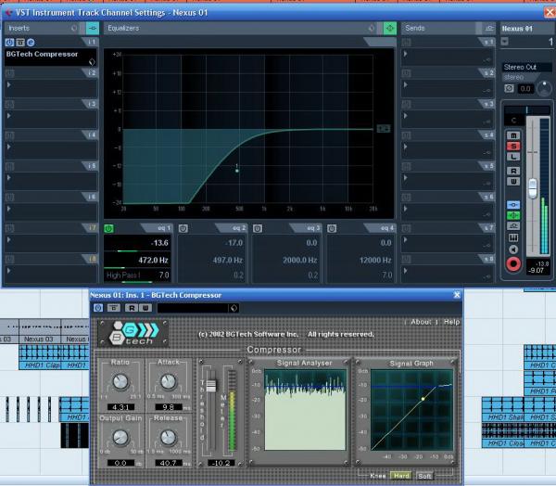Mute the Nexus 01 channel
Screen dimensions: 556x486
[512, 134]
